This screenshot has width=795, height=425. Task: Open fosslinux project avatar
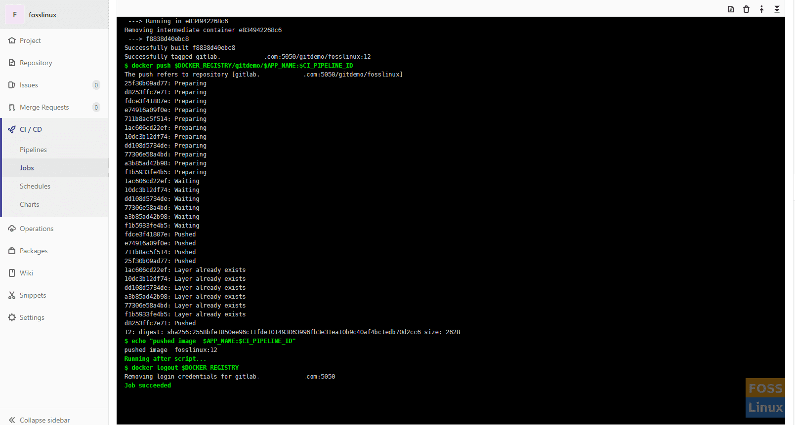[15, 15]
